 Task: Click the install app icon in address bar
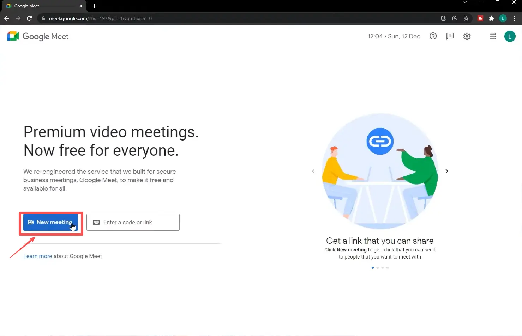click(x=443, y=18)
